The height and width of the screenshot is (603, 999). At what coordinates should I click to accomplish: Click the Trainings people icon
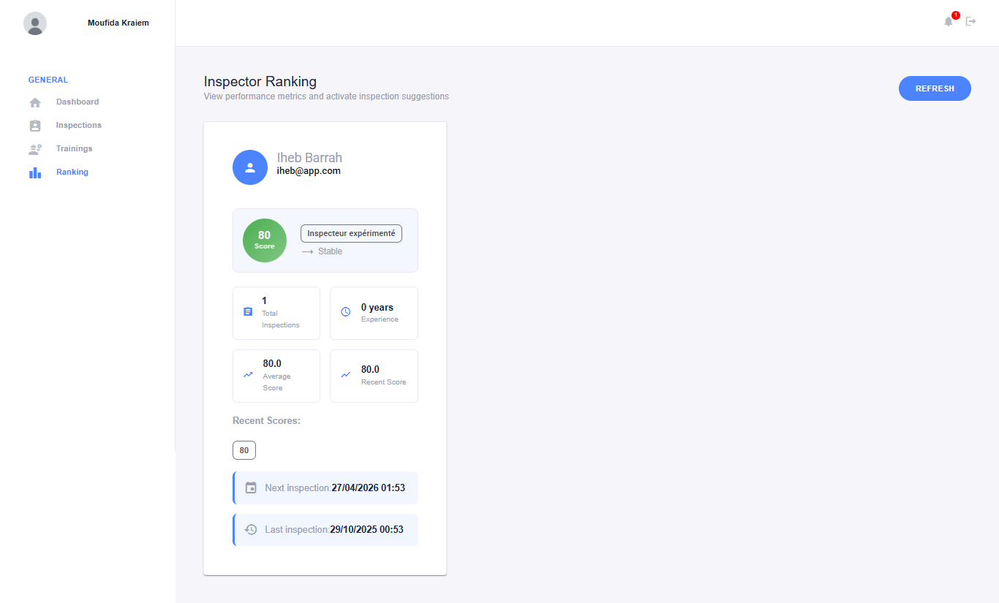(35, 149)
